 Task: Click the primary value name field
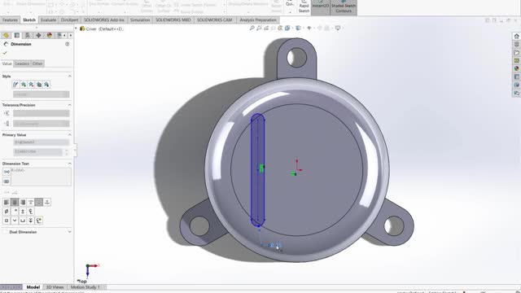click(42, 142)
